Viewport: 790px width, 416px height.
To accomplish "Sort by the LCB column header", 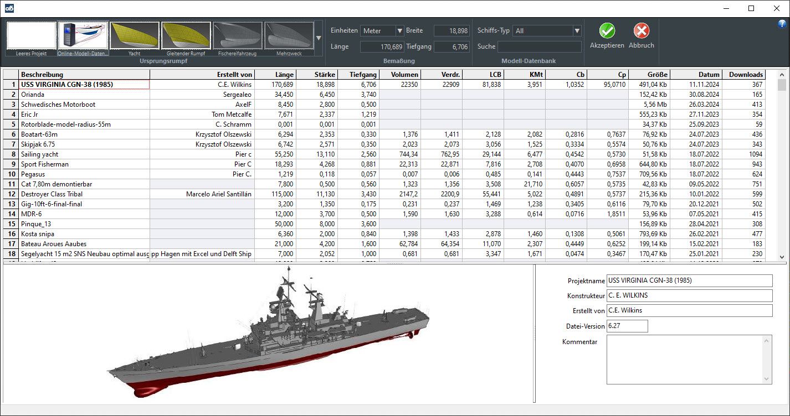I will tap(483, 75).
